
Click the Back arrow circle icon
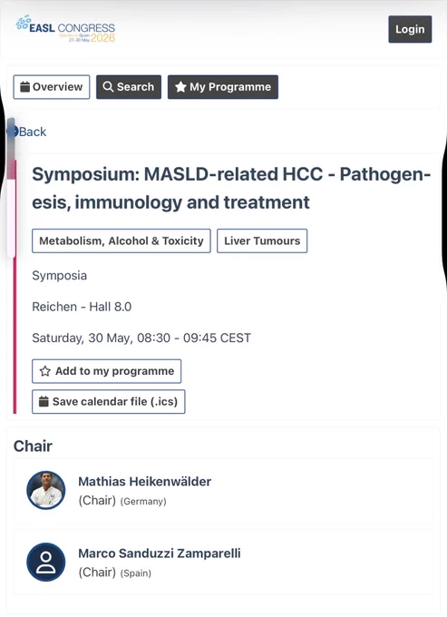pyautogui.click(x=14, y=132)
